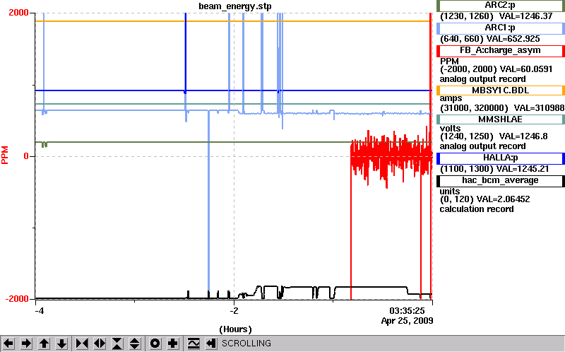The width and height of the screenshot is (565, 352).
Task: Click the HALLA:p VAL=1245.21 reading
Action: [523, 169]
